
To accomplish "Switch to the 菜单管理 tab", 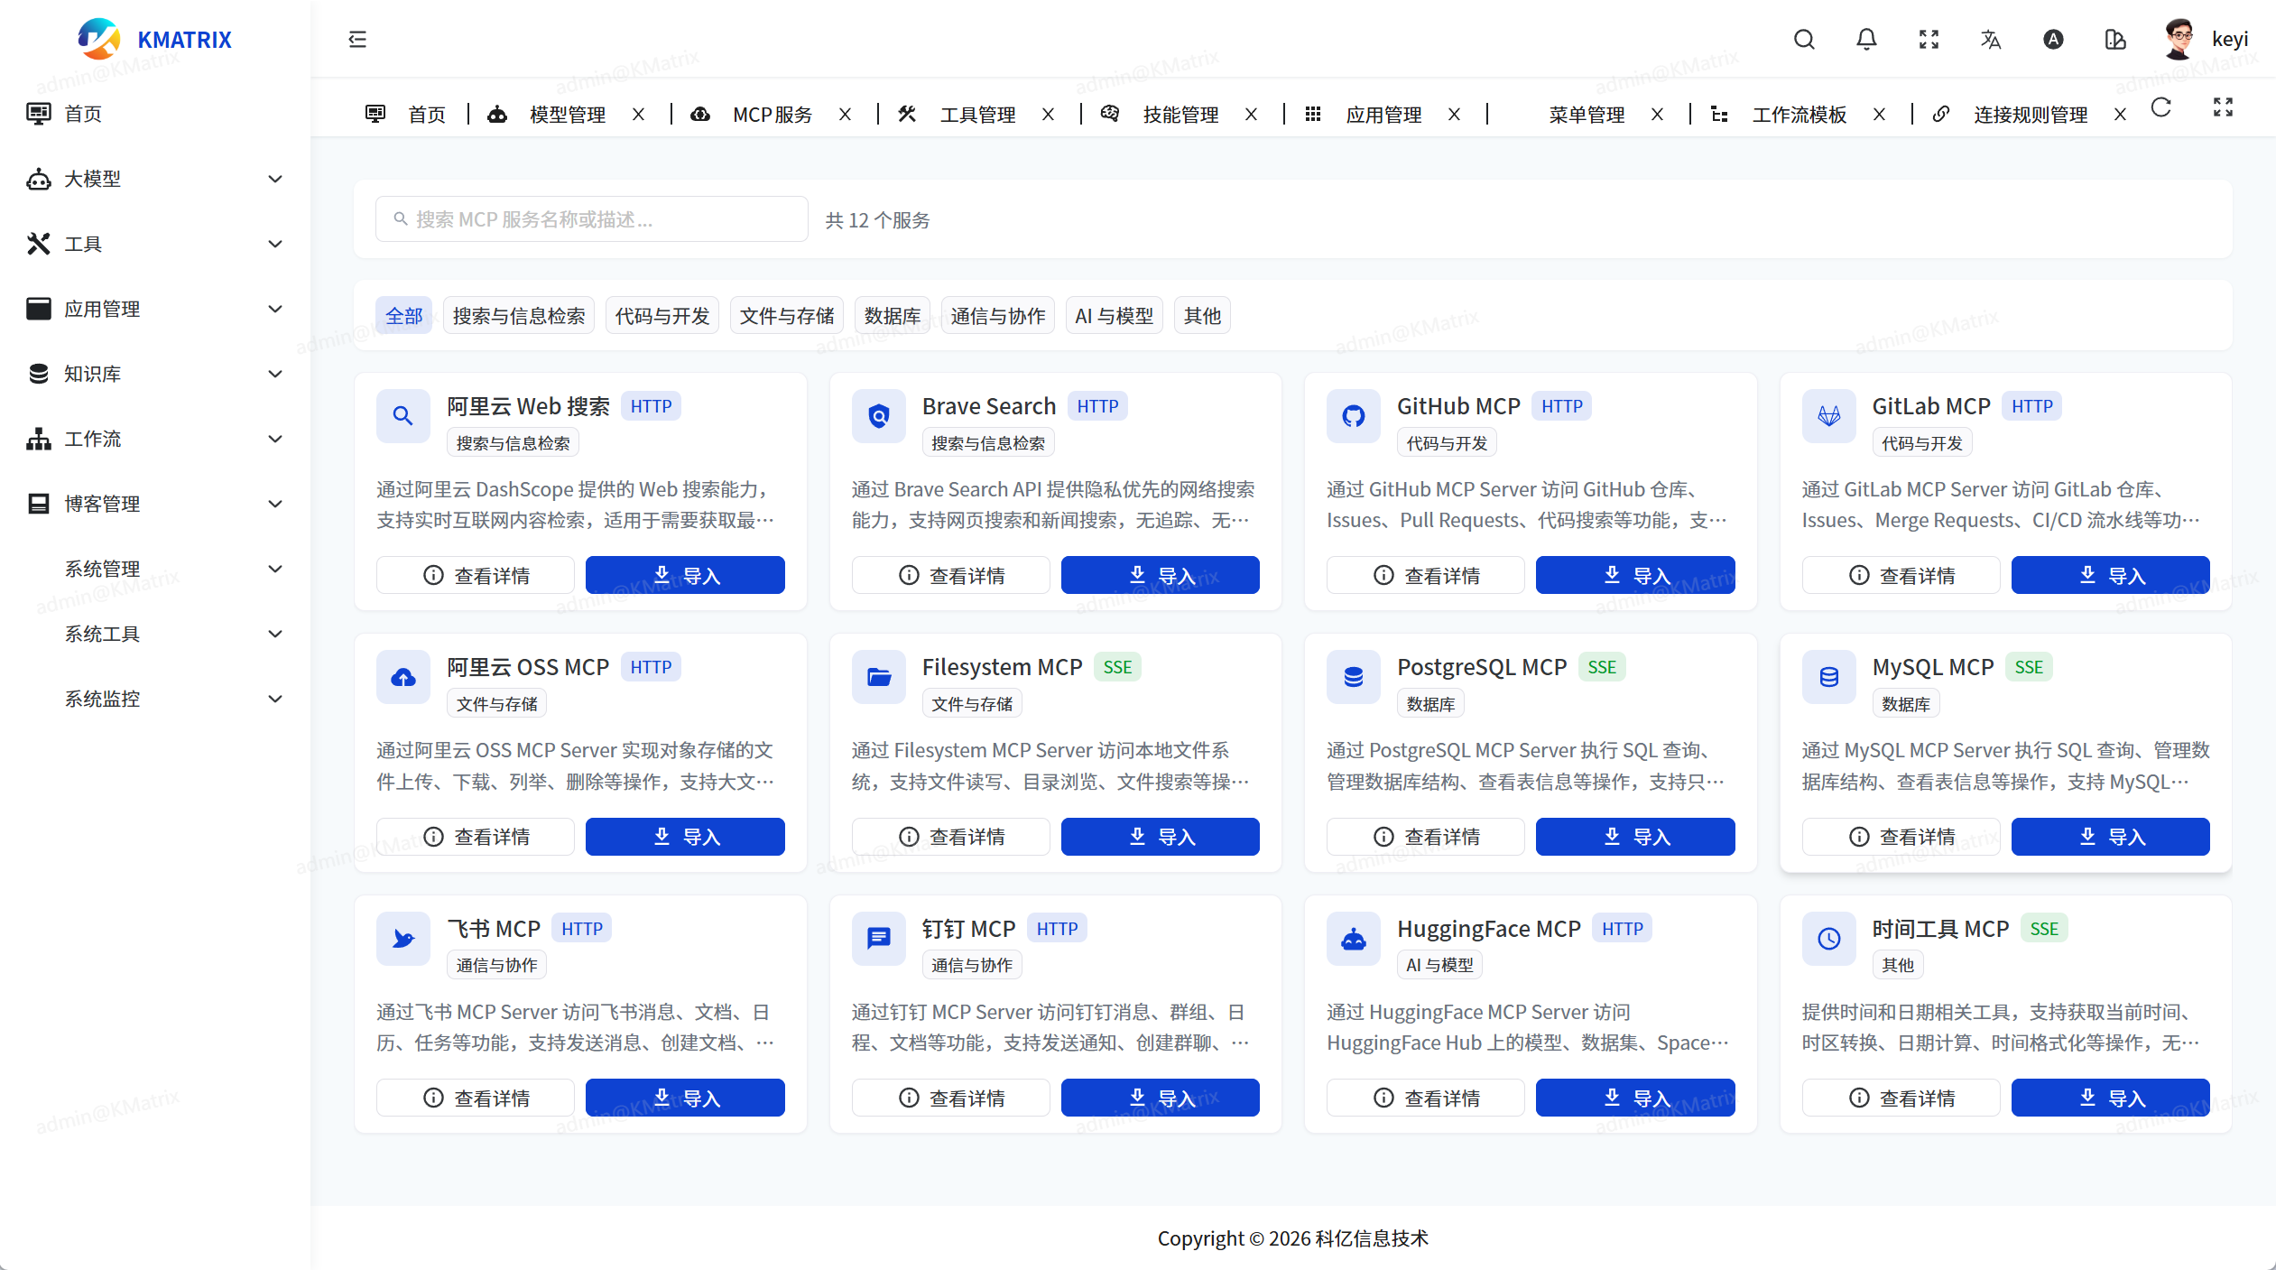I will [x=1587, y=115].
